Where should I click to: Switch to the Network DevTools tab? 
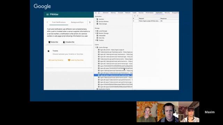(x=128, y=13)
